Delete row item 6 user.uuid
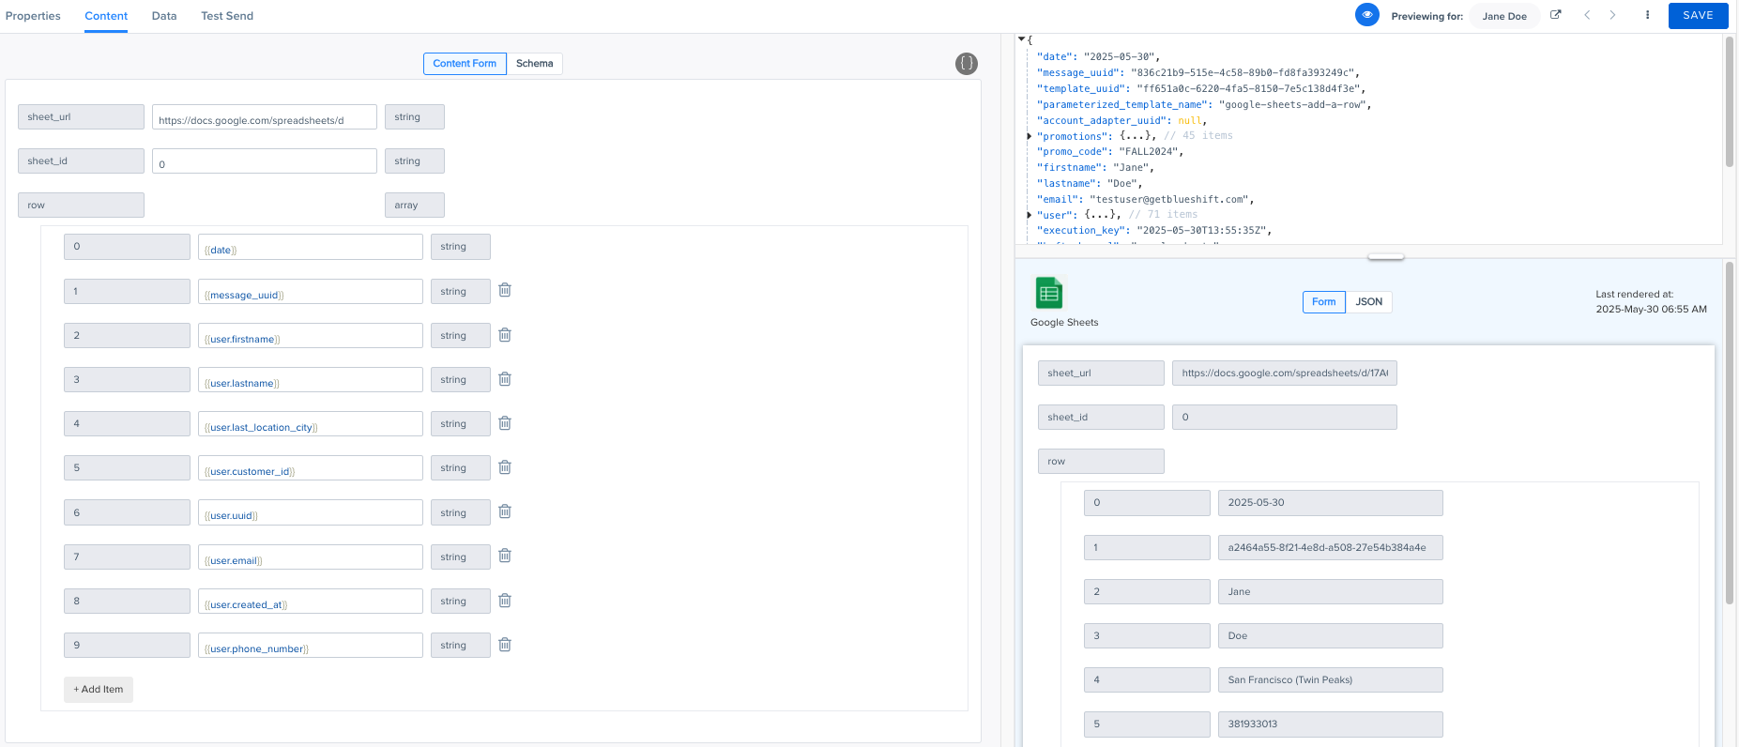The width and height of the screenshot is (1739, 747). pos(505,511)
